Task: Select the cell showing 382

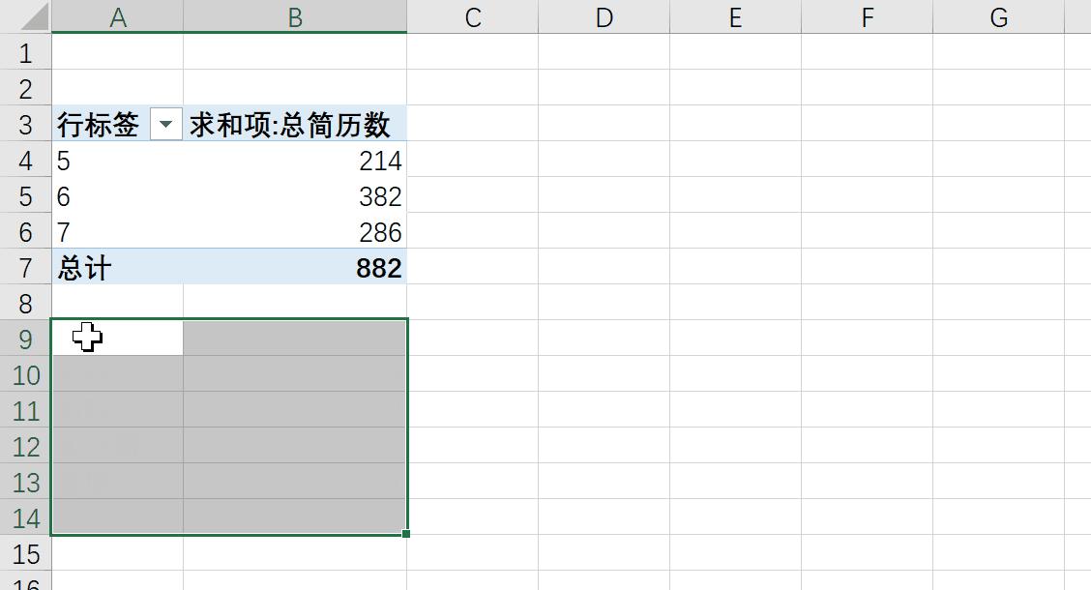Action: click(x=294, y=195)
